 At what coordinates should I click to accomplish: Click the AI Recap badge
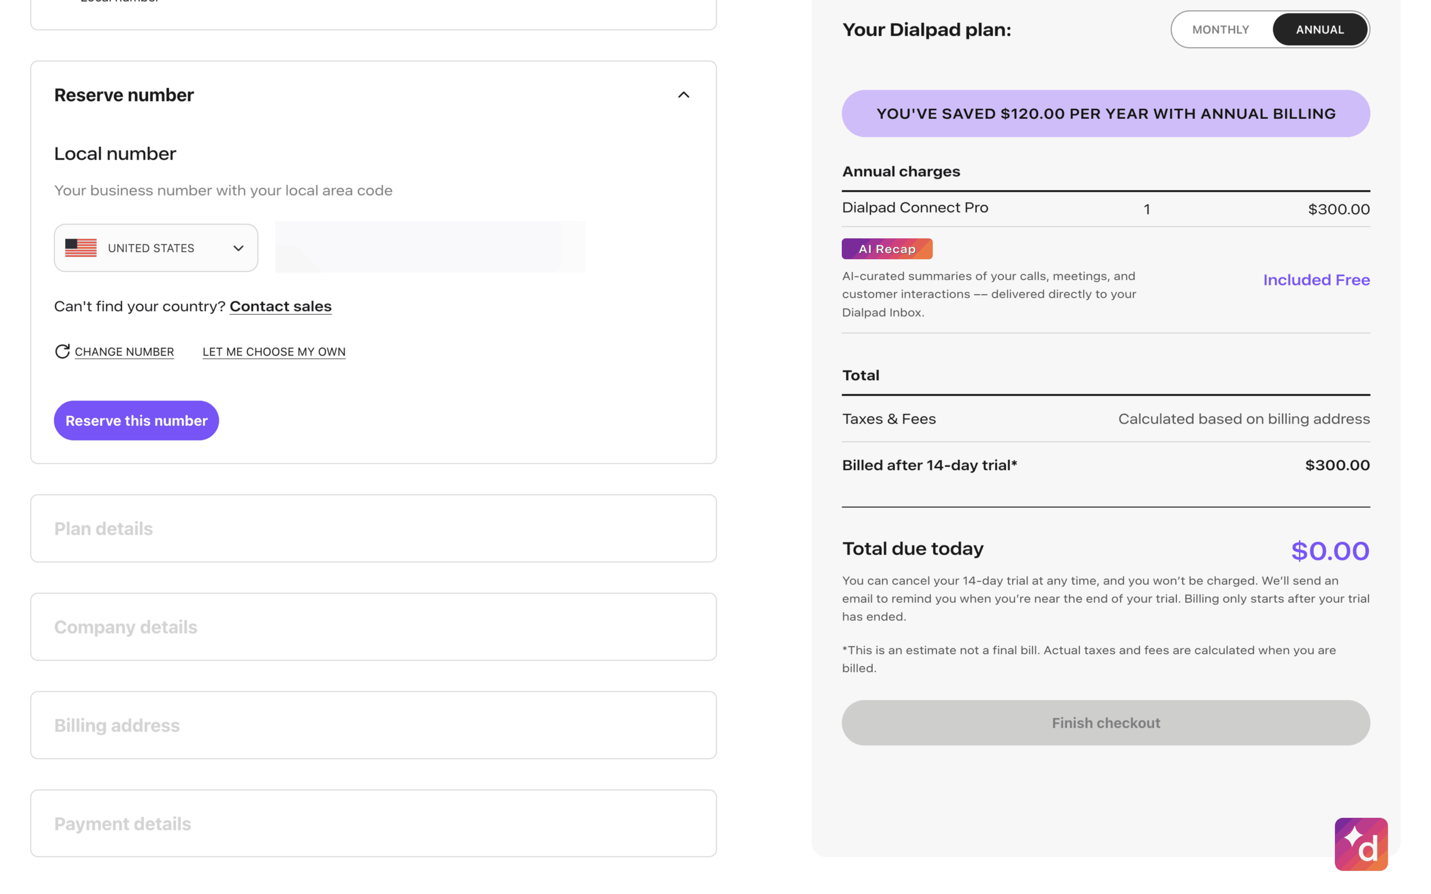tap(886, 249)
